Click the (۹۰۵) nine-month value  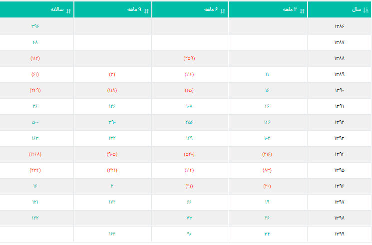(x=112, y=154)
